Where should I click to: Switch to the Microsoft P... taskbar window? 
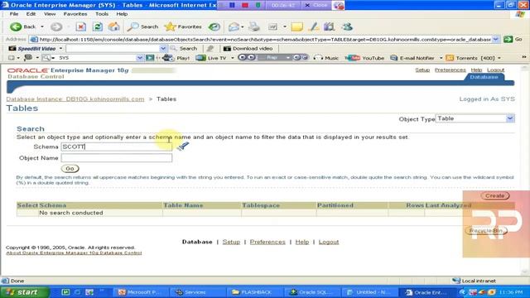pos(140,292)
